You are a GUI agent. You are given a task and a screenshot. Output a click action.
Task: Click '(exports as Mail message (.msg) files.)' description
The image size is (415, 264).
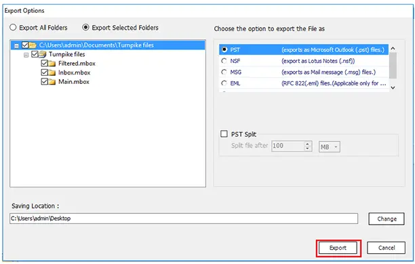click(328, 72)
